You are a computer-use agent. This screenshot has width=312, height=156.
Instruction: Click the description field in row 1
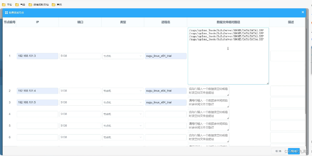(288, 56)
